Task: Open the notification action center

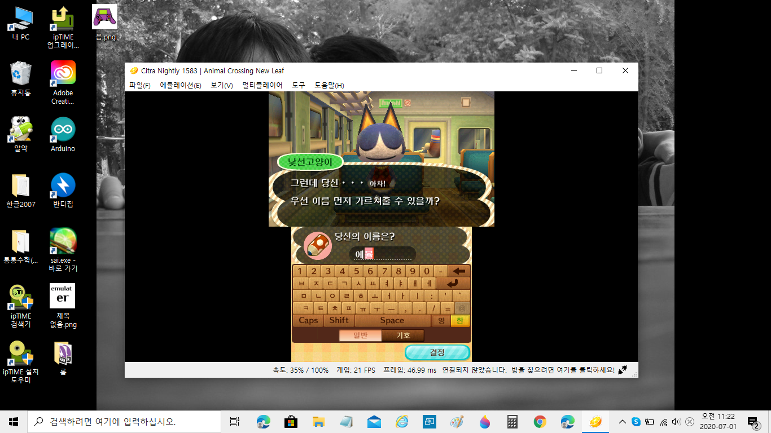Action: point(753,422)
